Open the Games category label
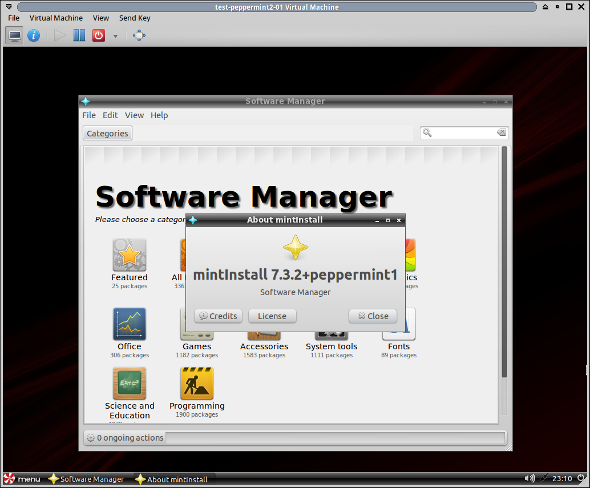590x488 pixels. 197,346
